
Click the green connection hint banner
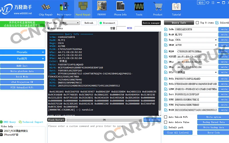pyautogui.click(x=22, y=24)
